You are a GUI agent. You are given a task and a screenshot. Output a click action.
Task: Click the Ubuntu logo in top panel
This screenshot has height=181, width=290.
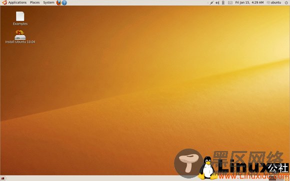pos(4,2)
